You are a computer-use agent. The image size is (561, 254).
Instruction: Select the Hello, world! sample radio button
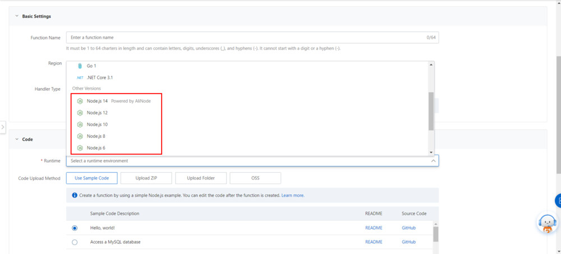coord(75,228)
